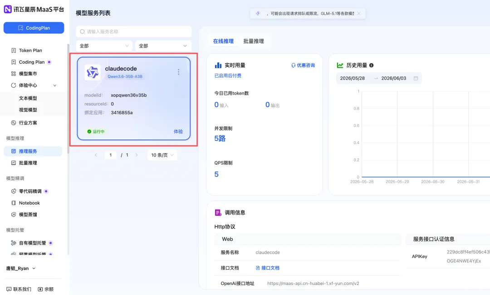Screen dimensions: 490x295
Task: Click the 历史用量 chart icon
Action: (340, 65)
